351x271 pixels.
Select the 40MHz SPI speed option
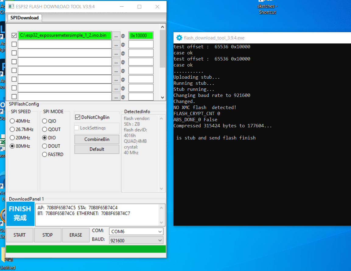pos(12,121)
